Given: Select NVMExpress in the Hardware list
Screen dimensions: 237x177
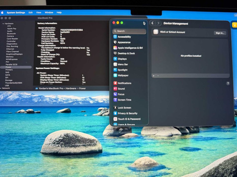Looking at the screenshot, I should [12, 59].
